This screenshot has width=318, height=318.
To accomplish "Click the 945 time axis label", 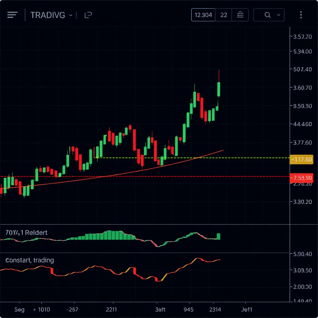I will click(x=189, y=310).
